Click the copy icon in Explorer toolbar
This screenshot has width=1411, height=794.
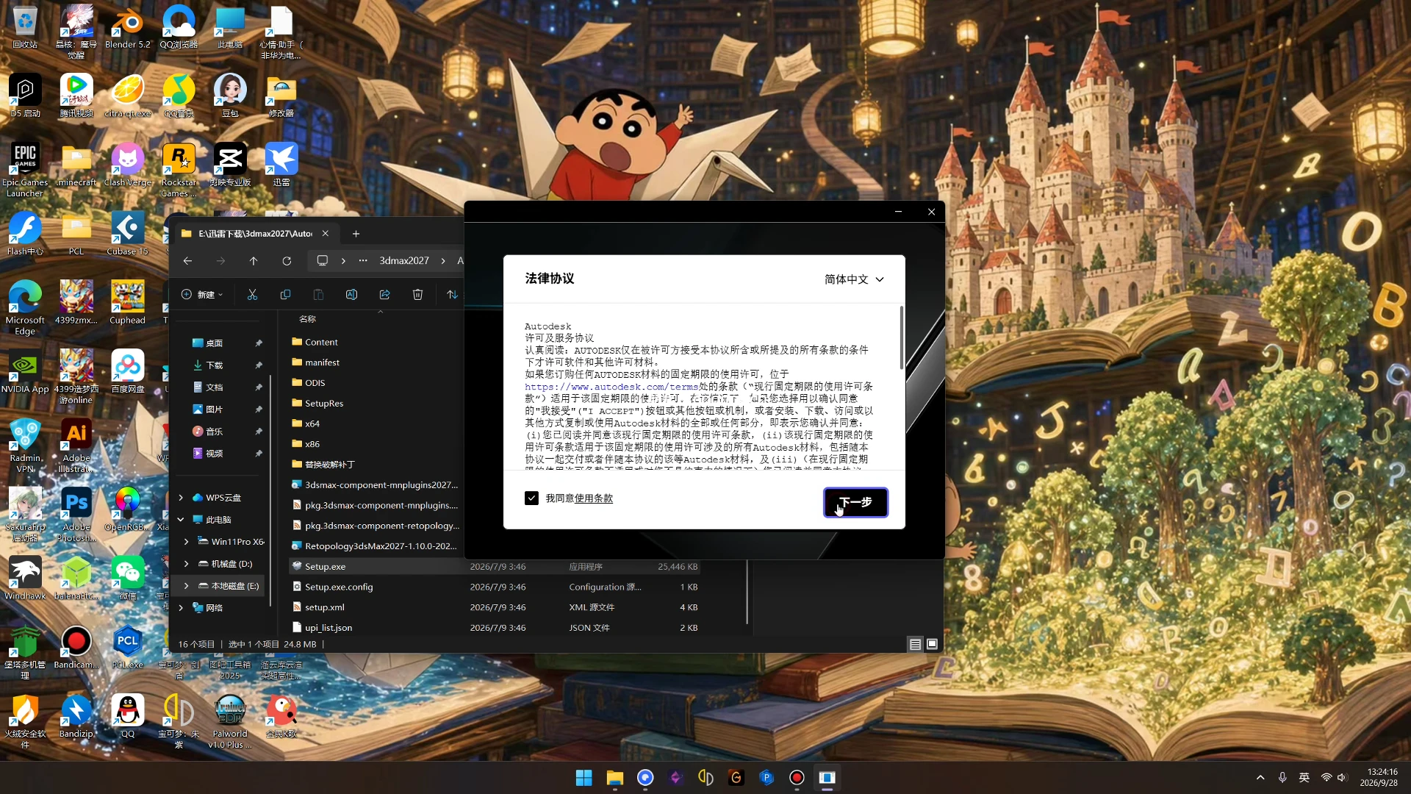coord(285,295)
